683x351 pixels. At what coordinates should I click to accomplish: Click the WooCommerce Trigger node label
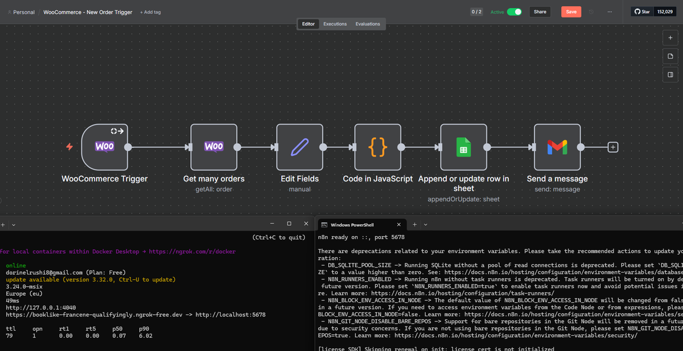coord(104,179)
